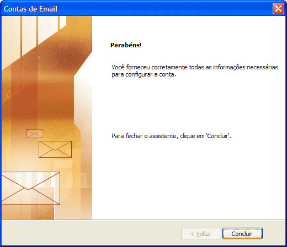The height and width of the screenshot is (247, 287).
Task: Click the Concluir button to finish
Action: (242, 234)
